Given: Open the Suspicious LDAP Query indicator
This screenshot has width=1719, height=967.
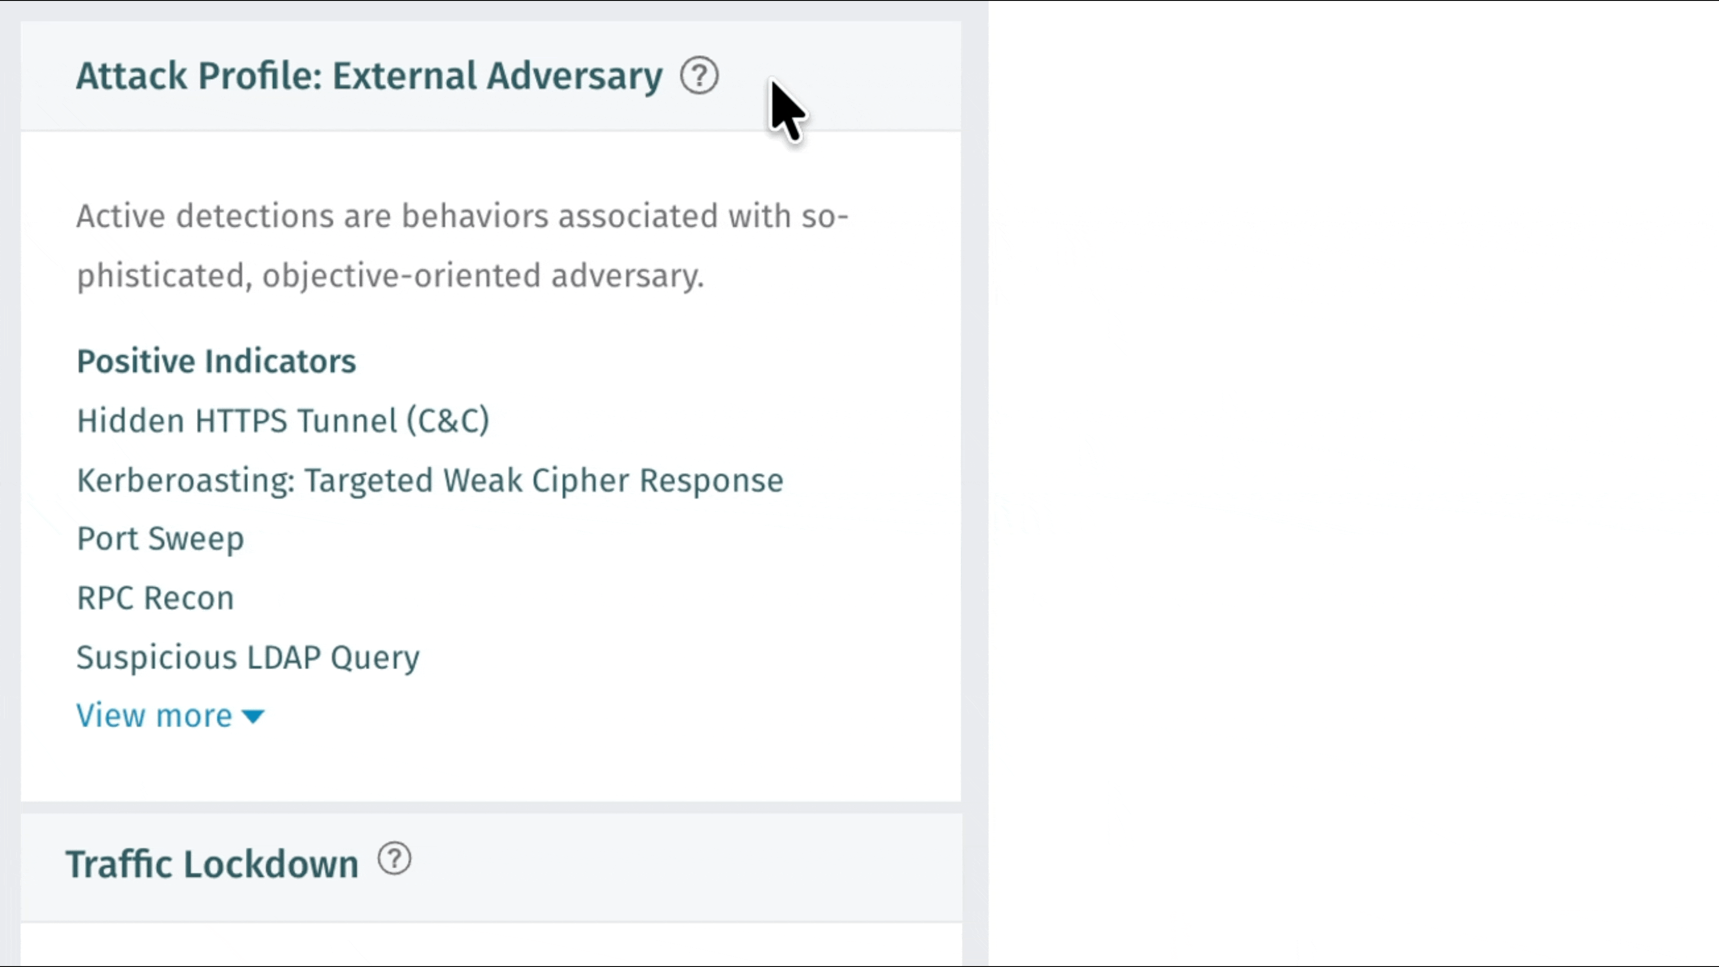Looking at the screenshot, I should (x=248, y=657).
